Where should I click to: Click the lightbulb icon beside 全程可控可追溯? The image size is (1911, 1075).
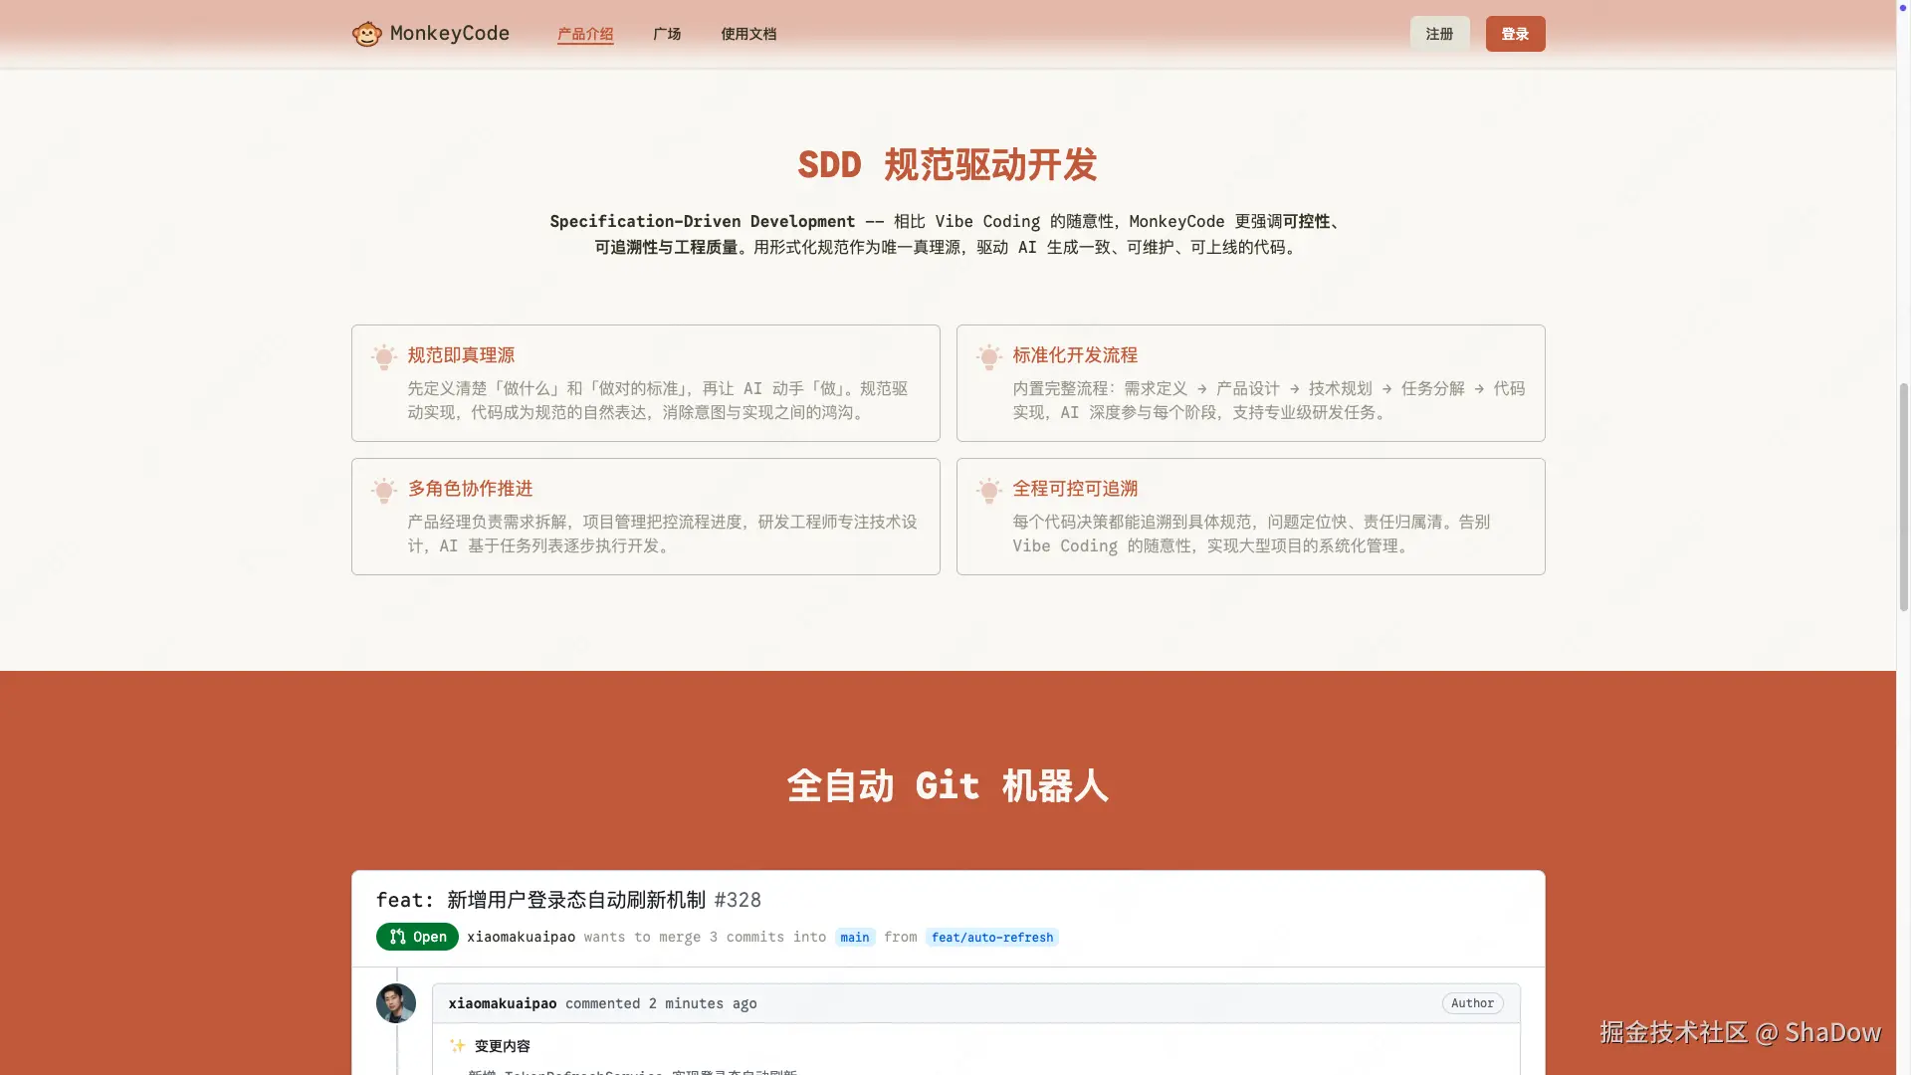(x=989, y=490)
